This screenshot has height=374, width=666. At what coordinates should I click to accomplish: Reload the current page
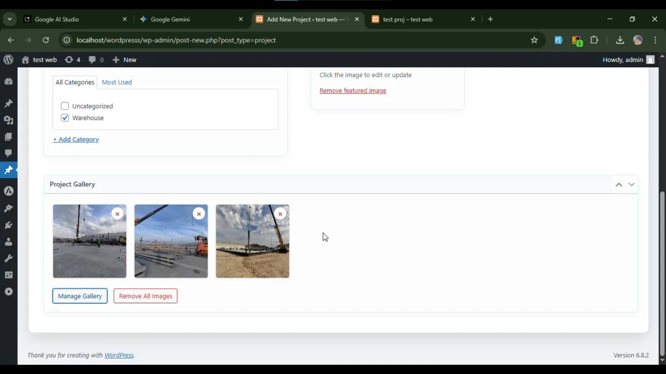(x=46, y=40)
